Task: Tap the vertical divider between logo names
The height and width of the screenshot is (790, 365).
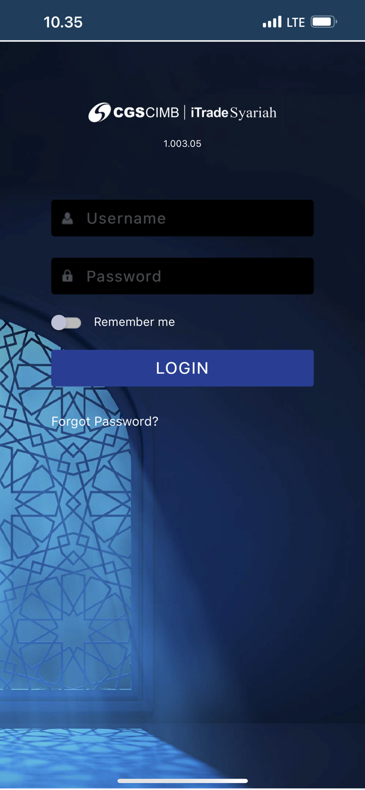Action: click(x=185, y=112)
